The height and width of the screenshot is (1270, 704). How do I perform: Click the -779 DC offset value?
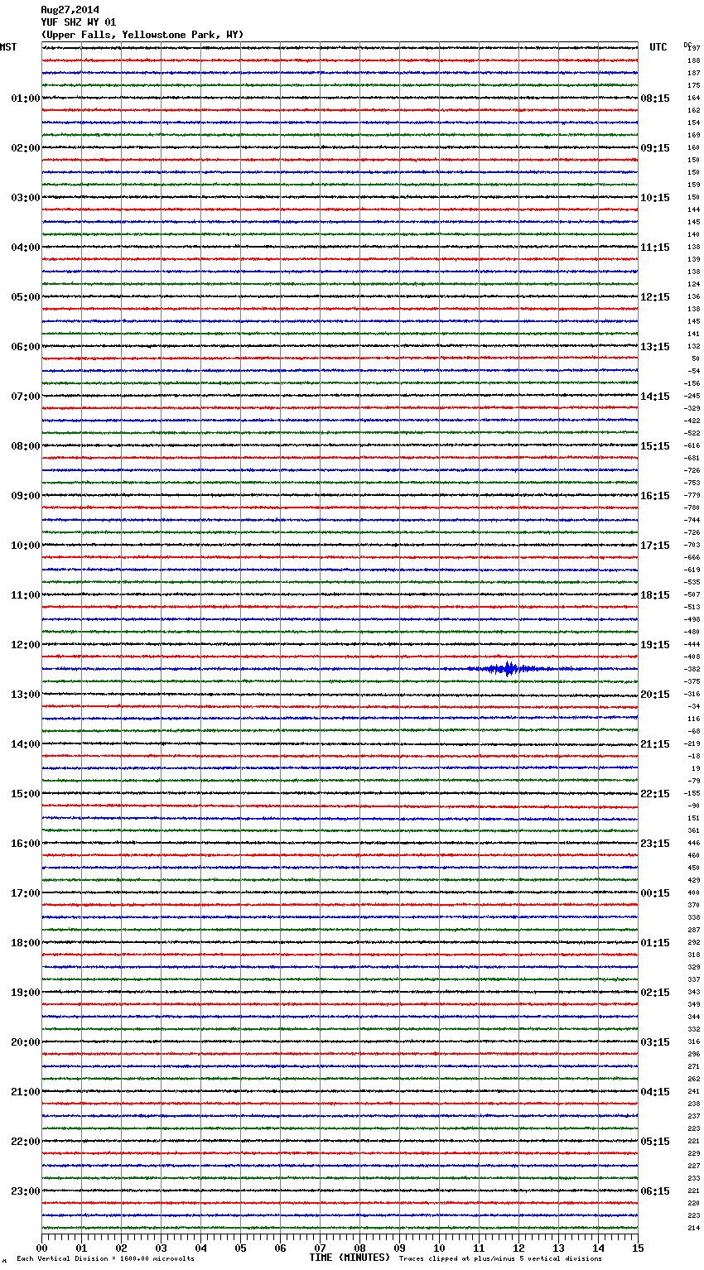(x=692, y=495)
